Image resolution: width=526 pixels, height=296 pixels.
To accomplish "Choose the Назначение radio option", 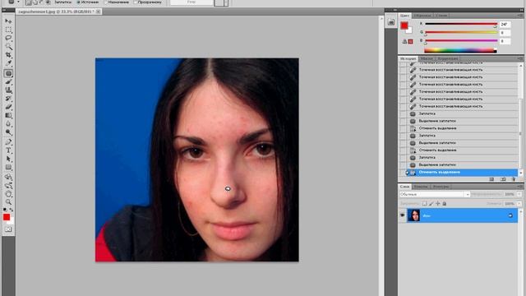I will pyautogui.click(x=117, y=2).
